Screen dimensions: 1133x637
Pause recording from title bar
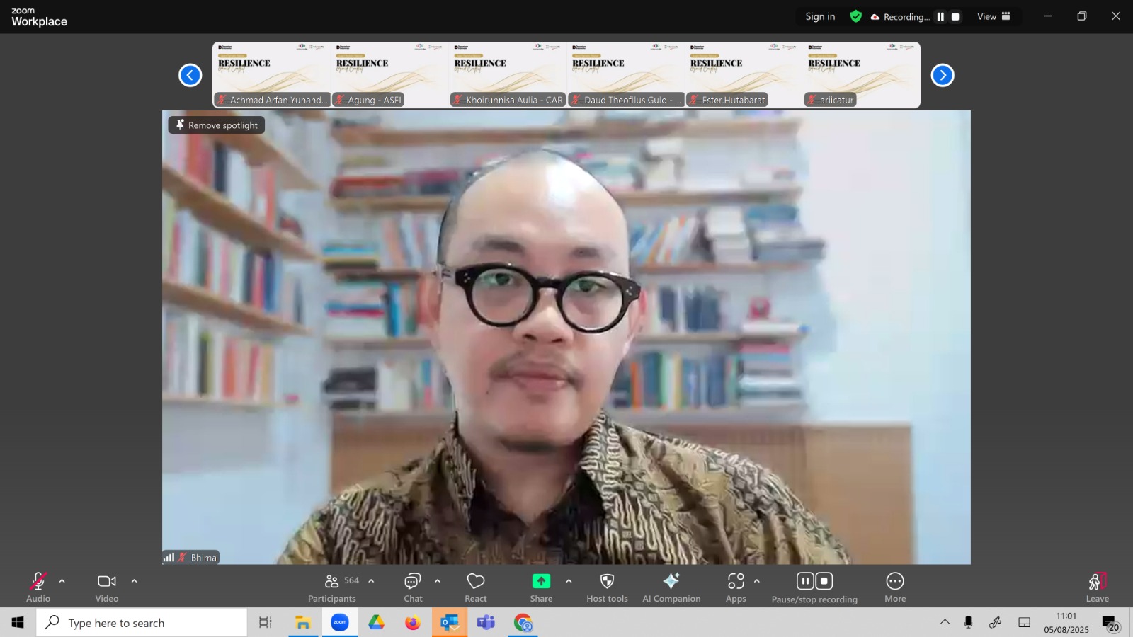click(940, 17)
